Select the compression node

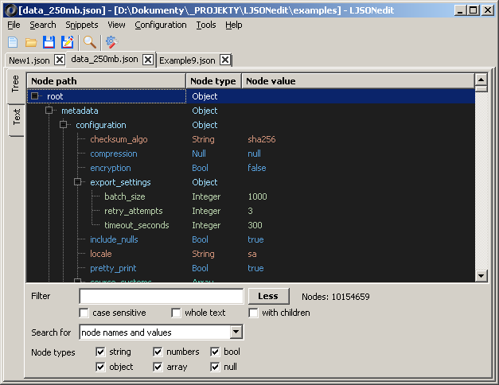tap(114, 154)
